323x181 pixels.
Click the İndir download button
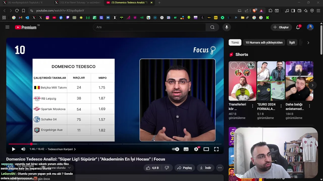coord(205,168)
